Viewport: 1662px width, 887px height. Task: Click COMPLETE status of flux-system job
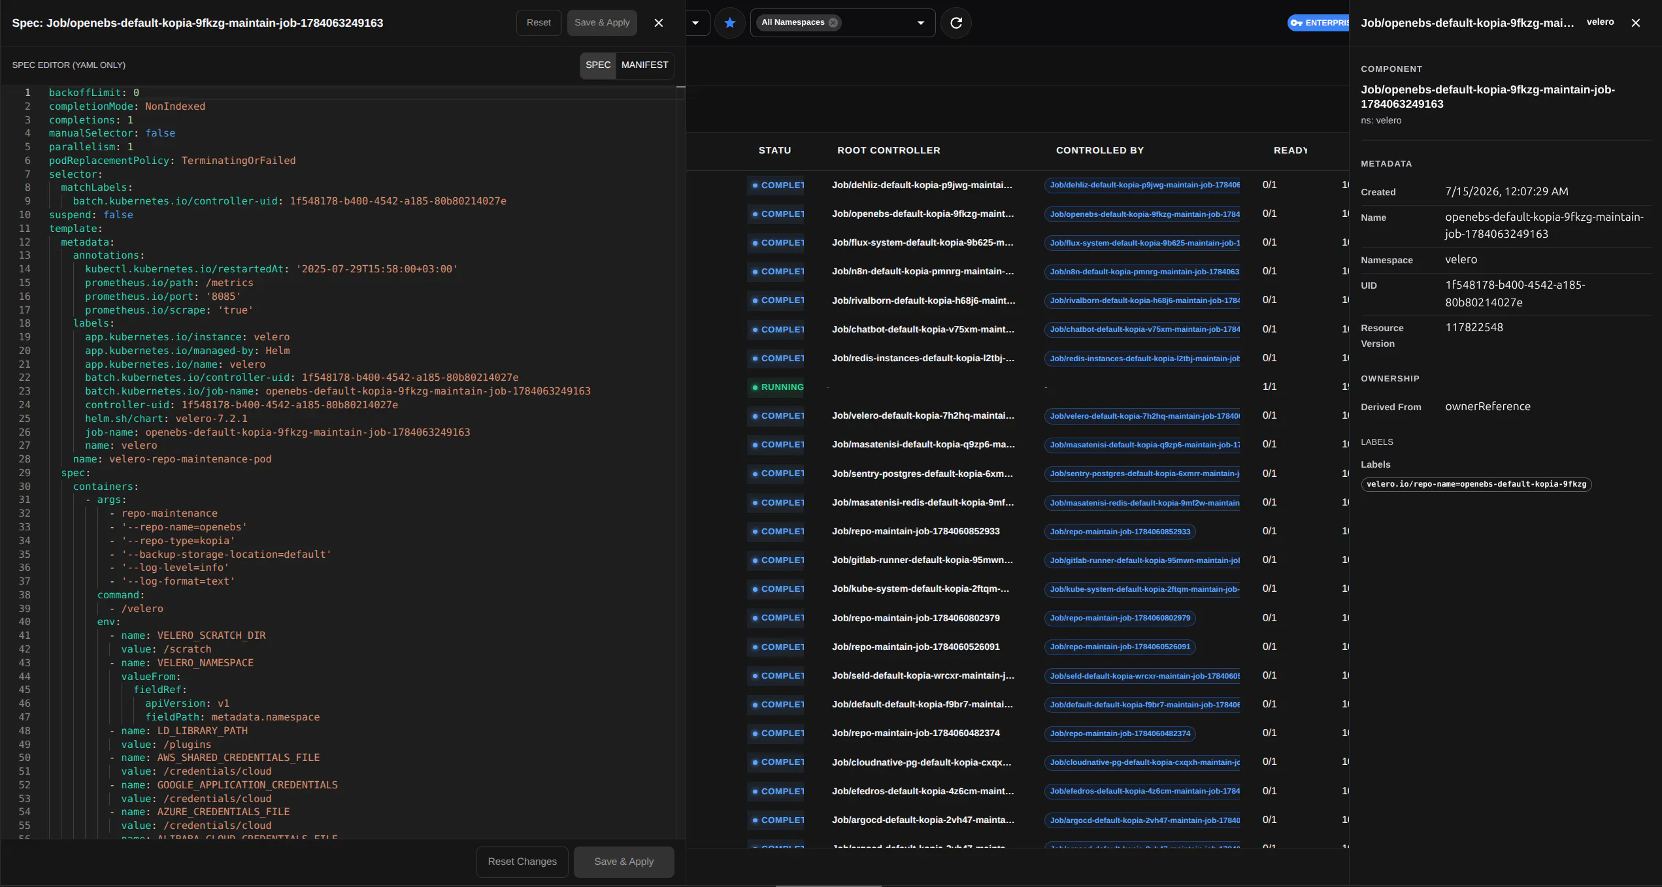[778, 242]
